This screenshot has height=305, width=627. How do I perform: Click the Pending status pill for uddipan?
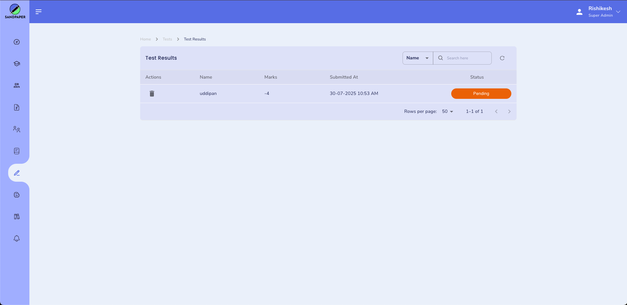481,94
